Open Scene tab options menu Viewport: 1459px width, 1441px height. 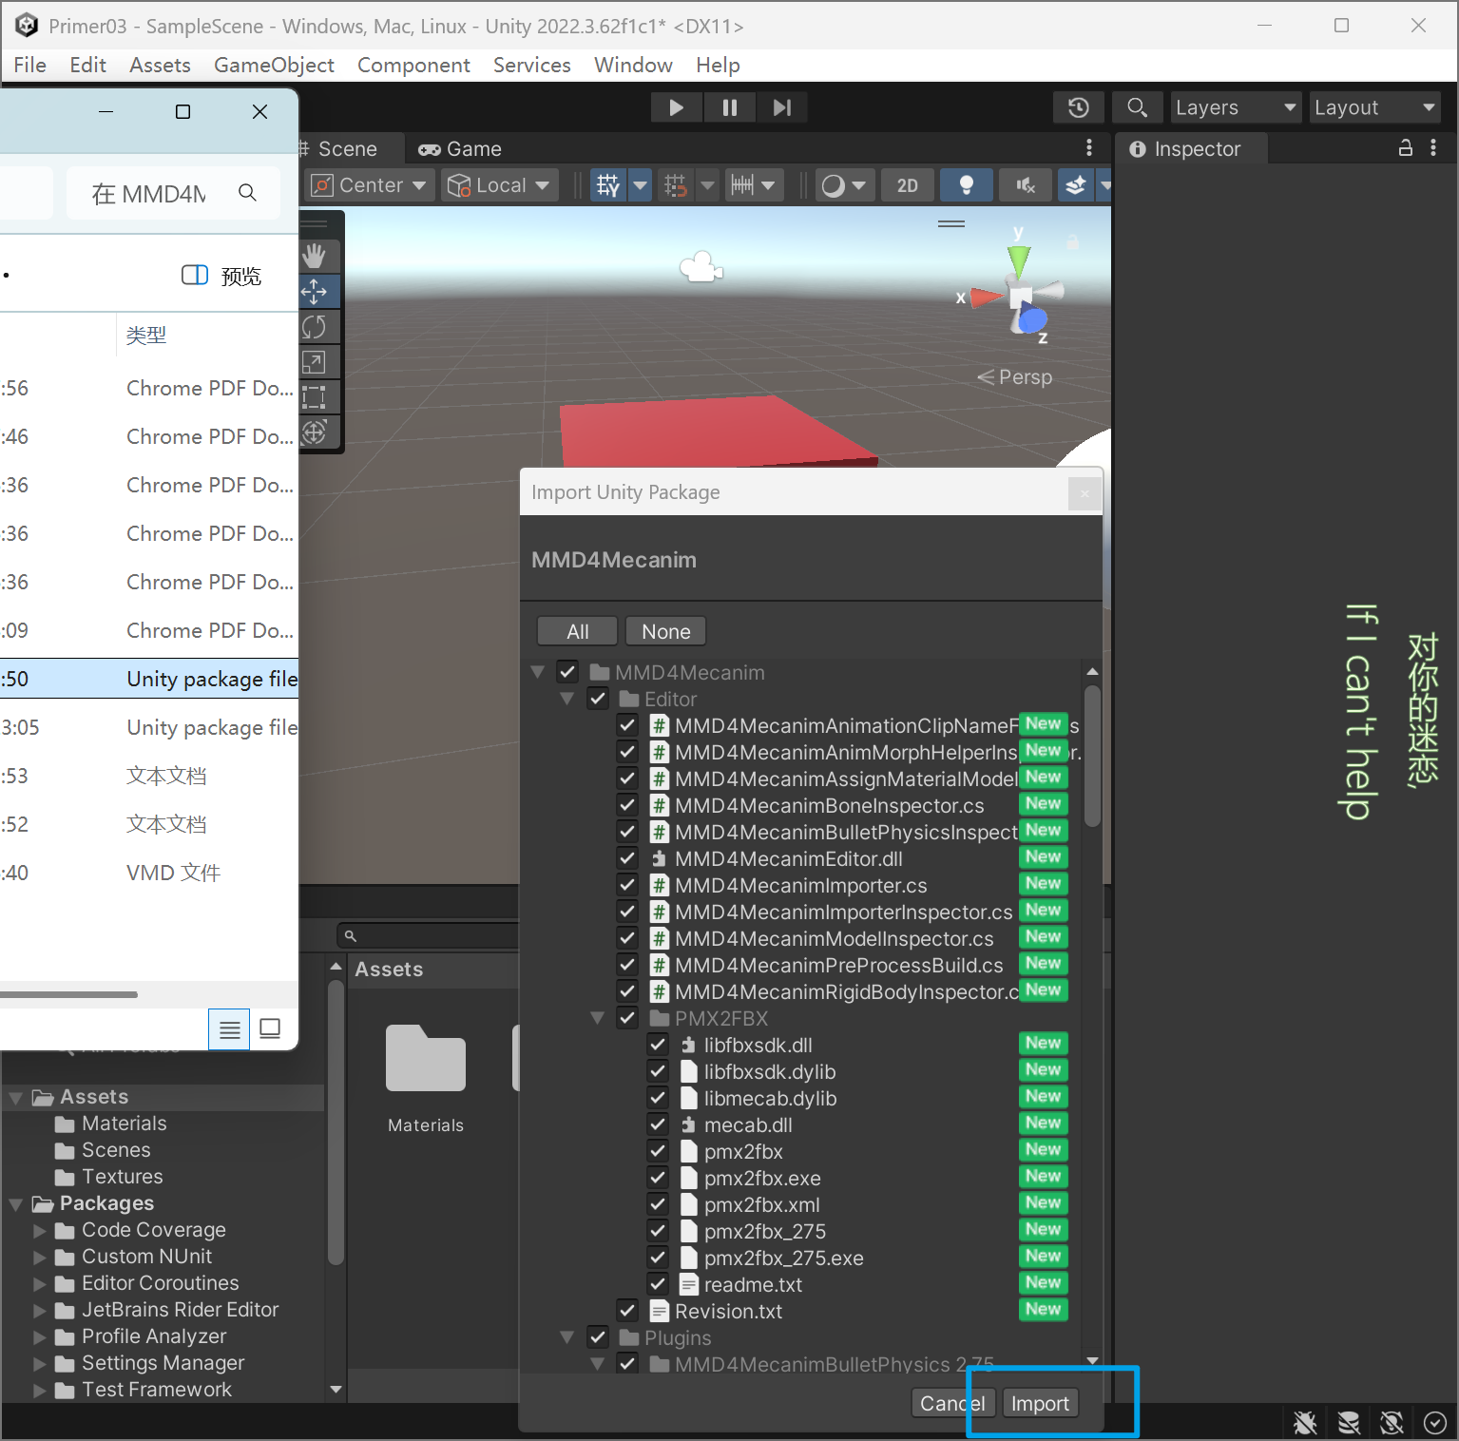point(1089,148)
